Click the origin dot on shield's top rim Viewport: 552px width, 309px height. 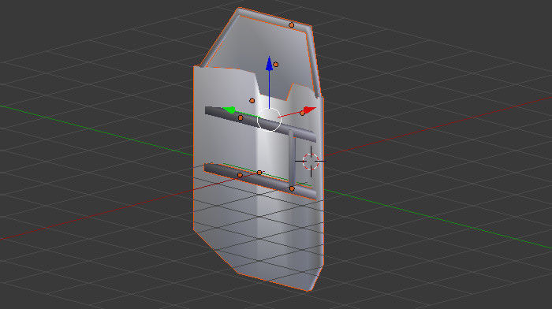tap(292, 25)
